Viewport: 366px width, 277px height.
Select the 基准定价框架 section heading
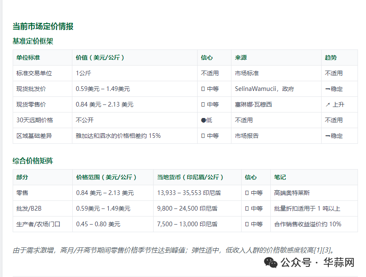(33, 41)
